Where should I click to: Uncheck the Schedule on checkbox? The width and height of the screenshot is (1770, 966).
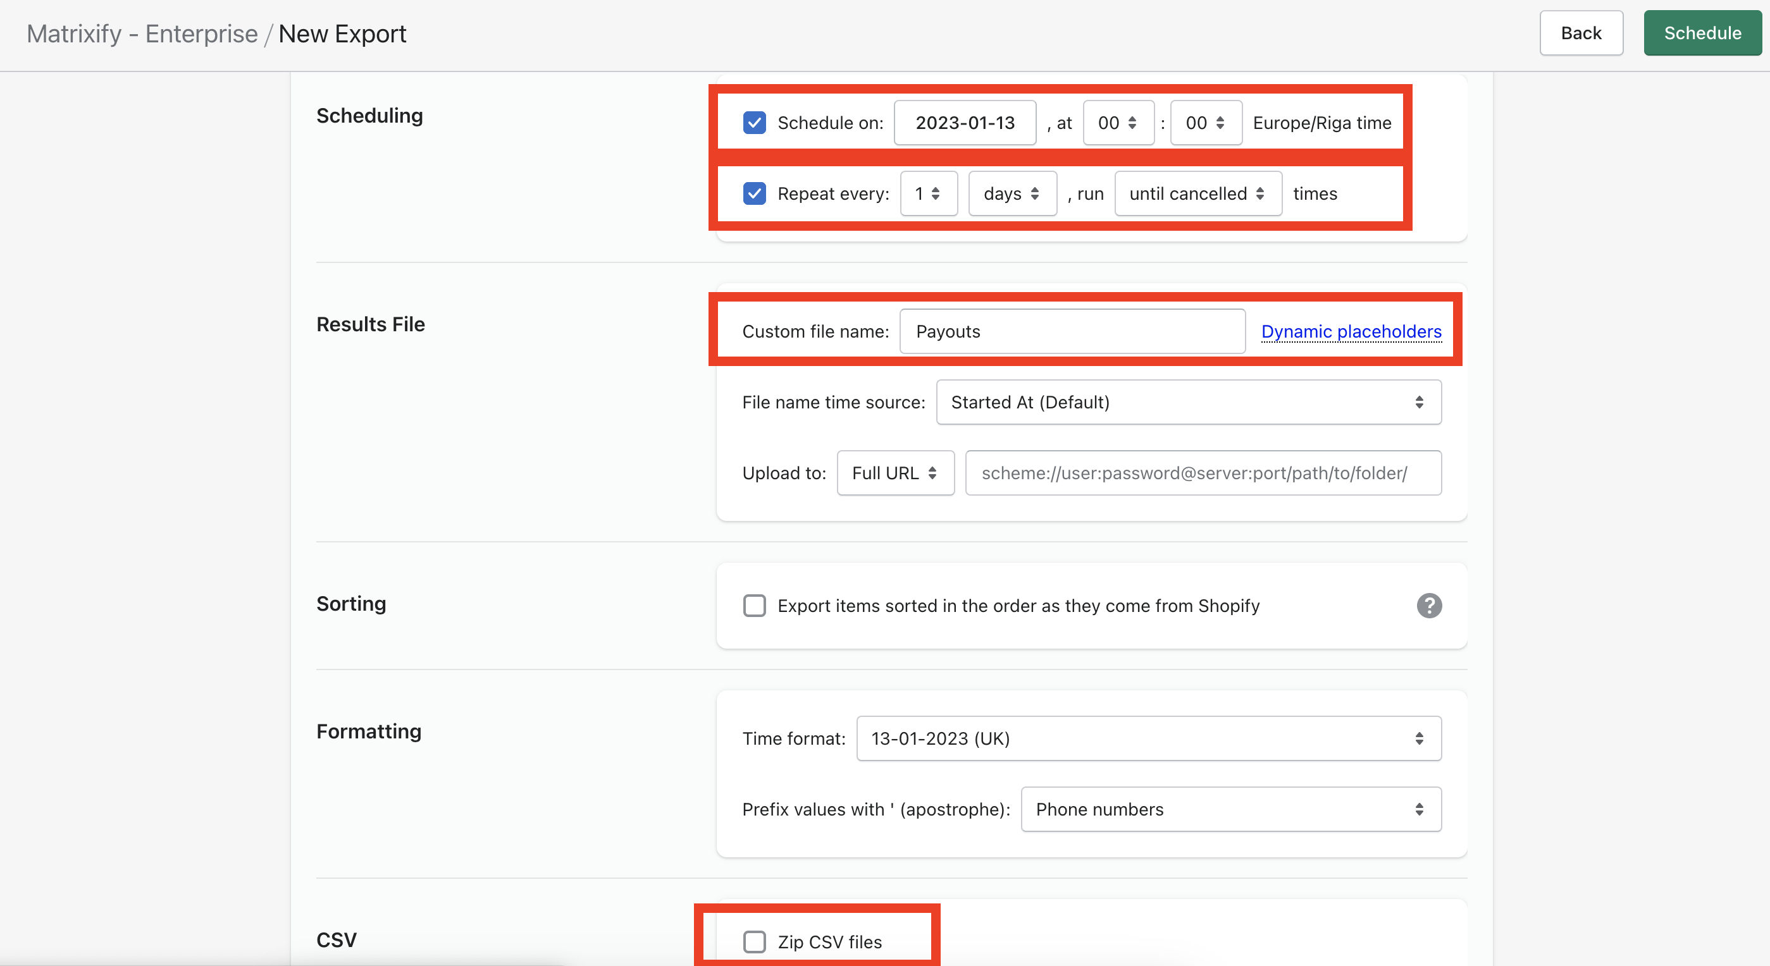755,123
